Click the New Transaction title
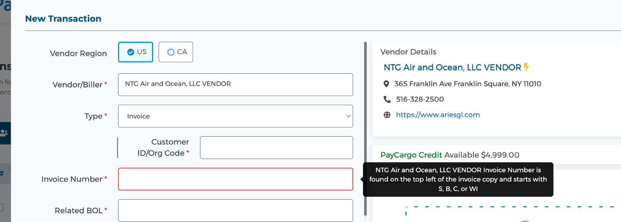Image resolution: width=621 pixels, height=222 pixels. 63,19
